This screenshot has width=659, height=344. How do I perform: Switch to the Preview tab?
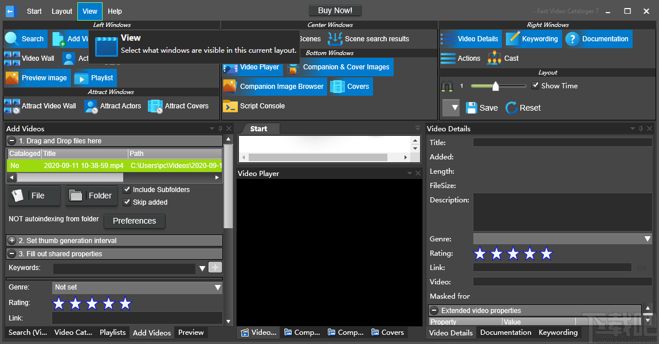tap(191, 332)
